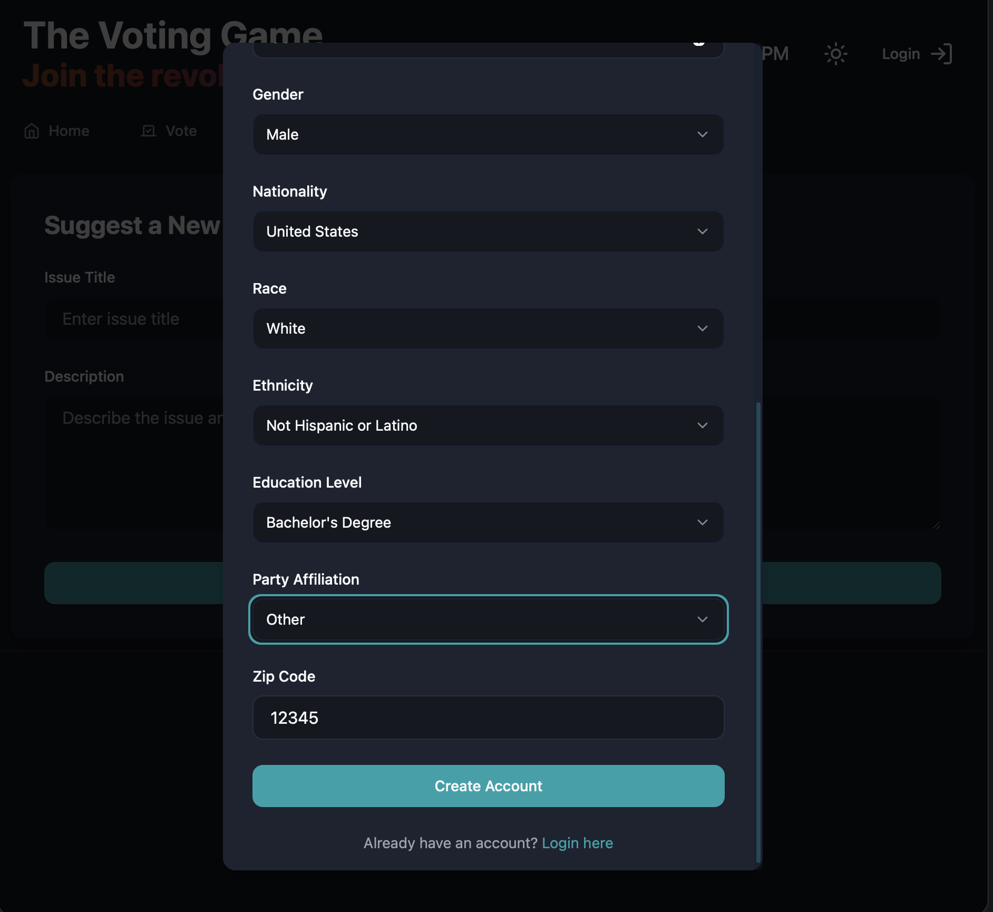Open the Nationality dropdown showing United States
Viewport: 993px width, 912px height.
488,231
